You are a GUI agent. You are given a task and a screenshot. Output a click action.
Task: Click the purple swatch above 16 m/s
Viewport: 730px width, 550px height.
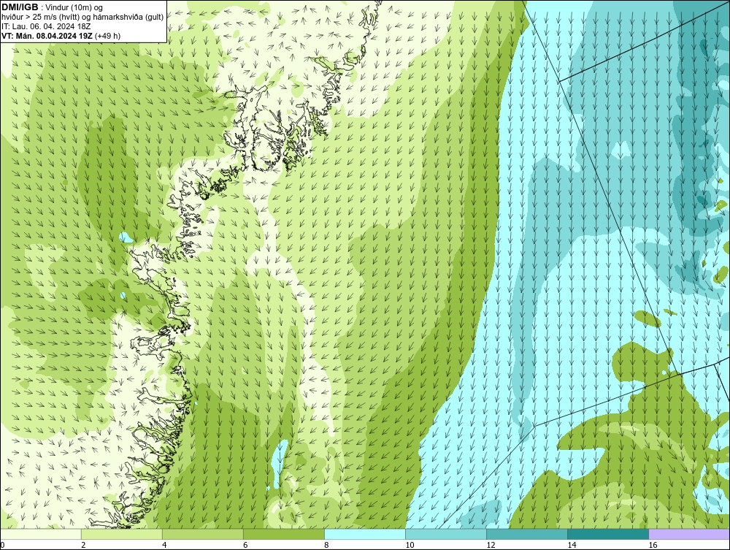[689, 534]
